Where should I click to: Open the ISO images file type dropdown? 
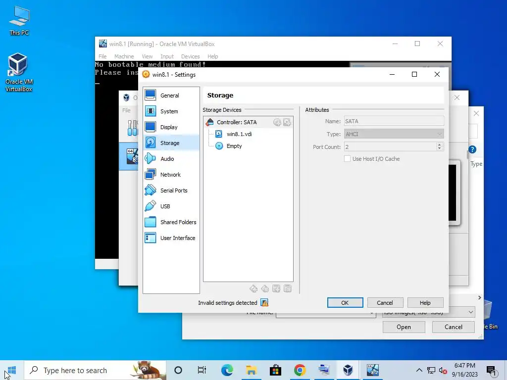(x=471, y=312)
